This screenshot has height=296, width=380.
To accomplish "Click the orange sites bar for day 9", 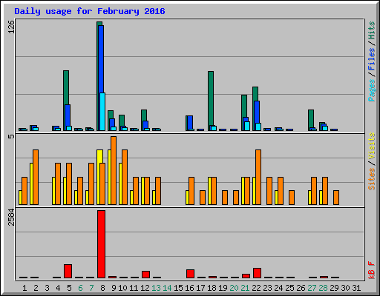I will pos(114,170).
